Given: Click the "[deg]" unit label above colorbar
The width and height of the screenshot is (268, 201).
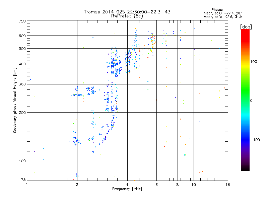Looking at the screenshot, I should point(246,27).
